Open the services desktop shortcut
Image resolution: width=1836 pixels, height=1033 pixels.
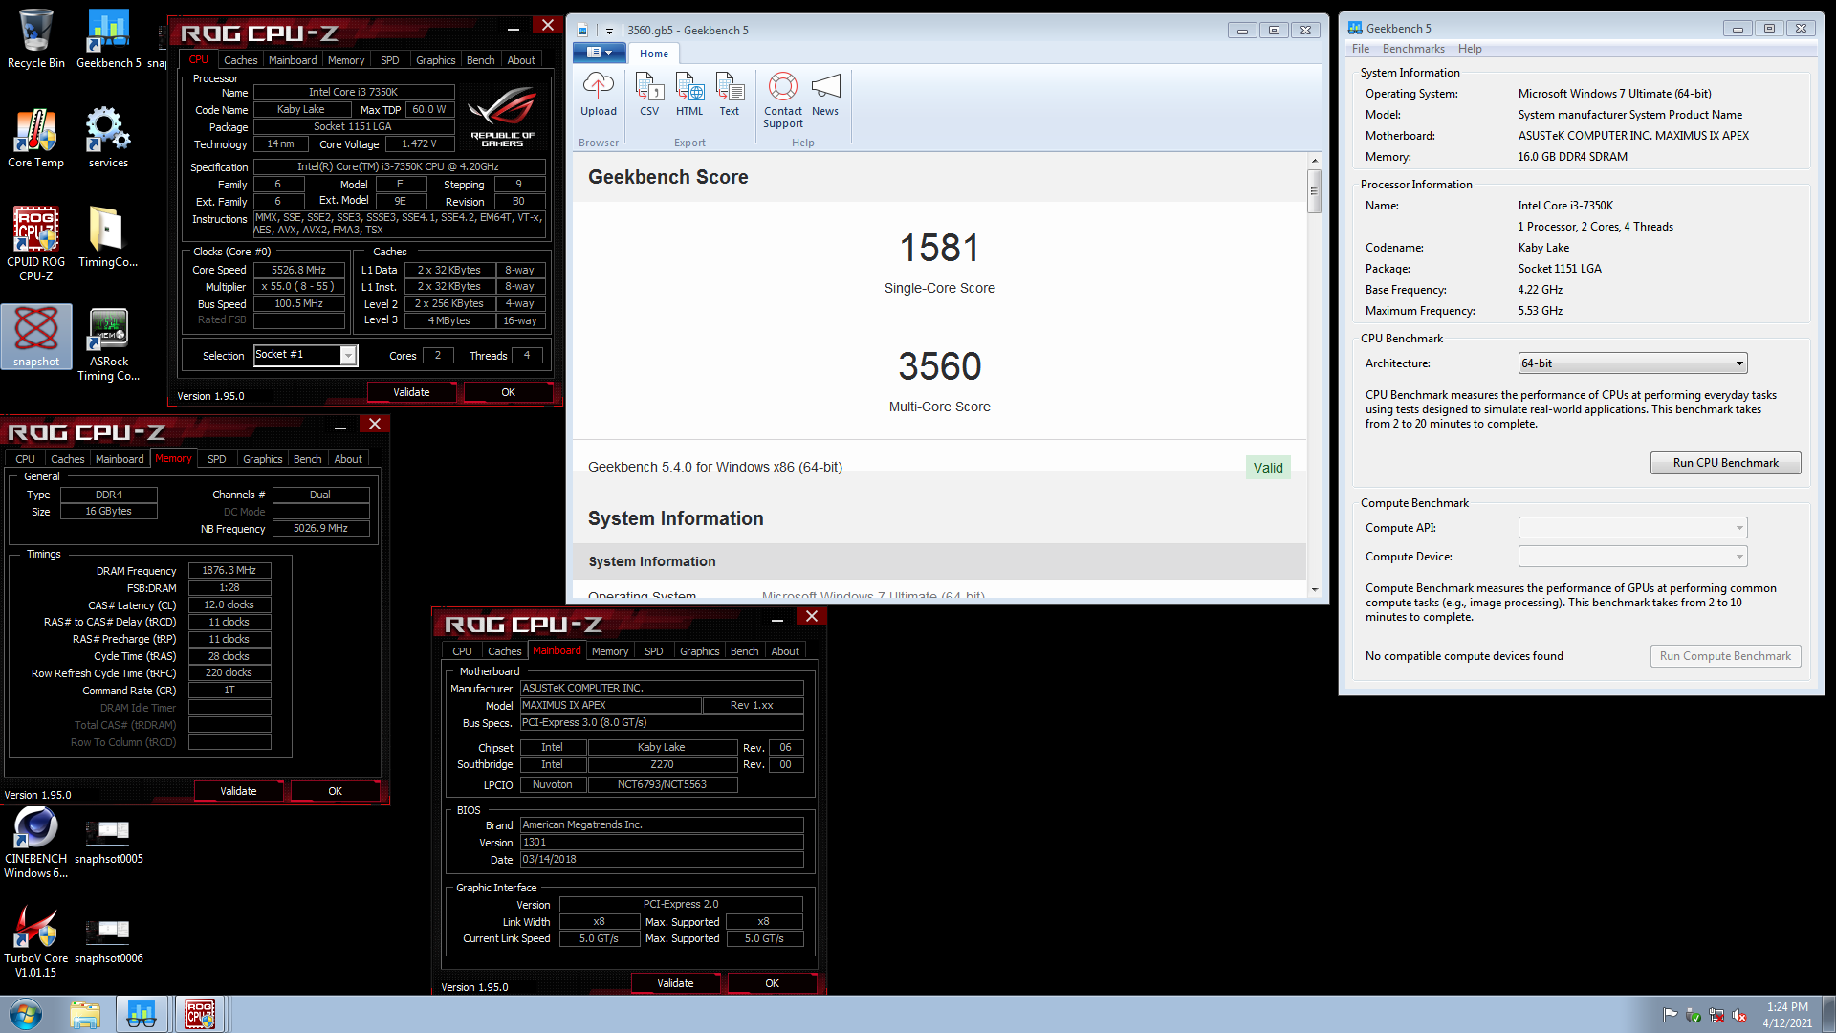click(108, 139)
